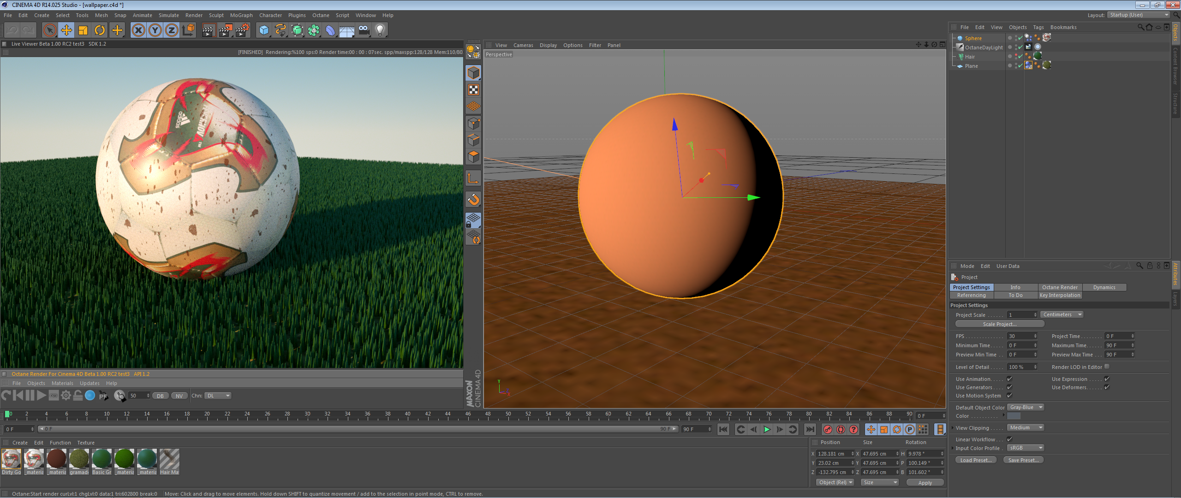Select the Rotate tool icon
The width and height of the screenshot is (1181, 498).
(x=100, y=30)
